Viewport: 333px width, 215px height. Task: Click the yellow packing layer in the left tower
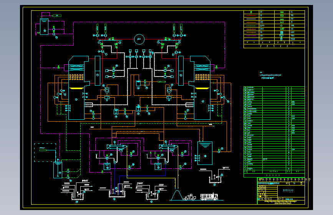coord(76,77)
